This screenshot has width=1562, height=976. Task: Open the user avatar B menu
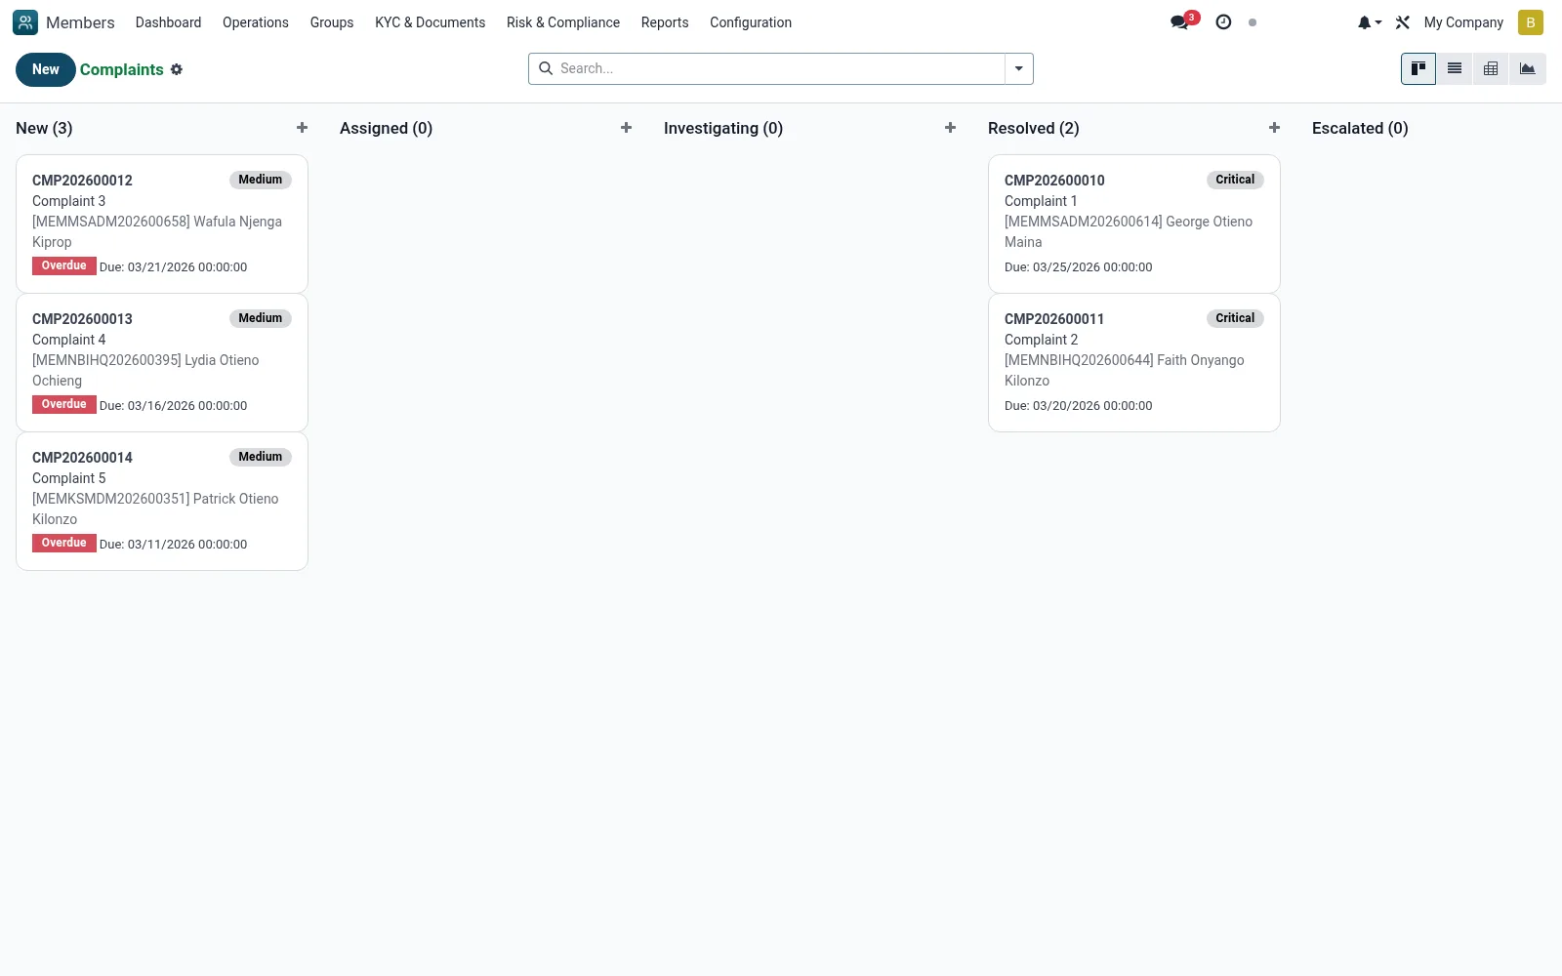click(1531, 22)
